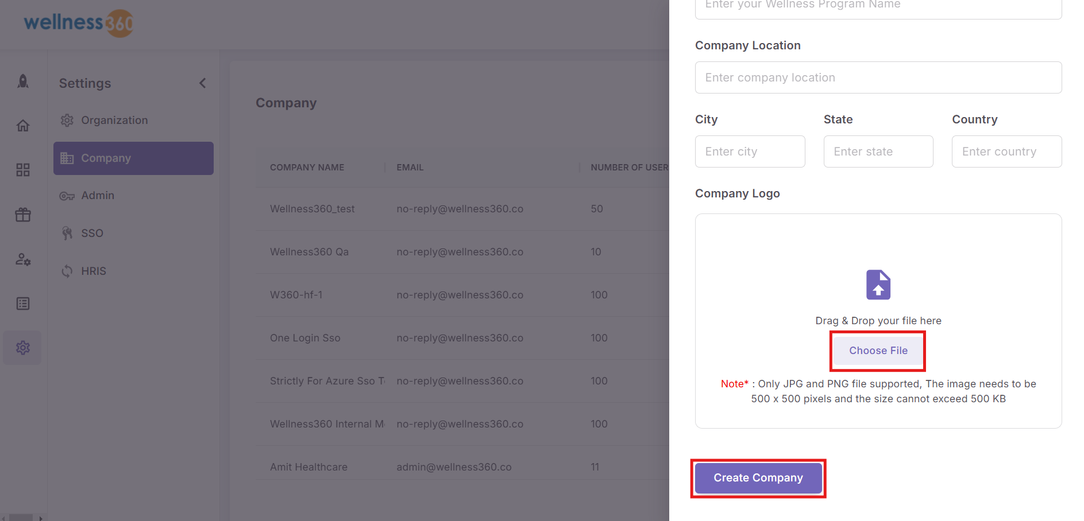Click the horizontal scrollbar at bottom left
This screenshot has height=521, width=1084.
21,518
